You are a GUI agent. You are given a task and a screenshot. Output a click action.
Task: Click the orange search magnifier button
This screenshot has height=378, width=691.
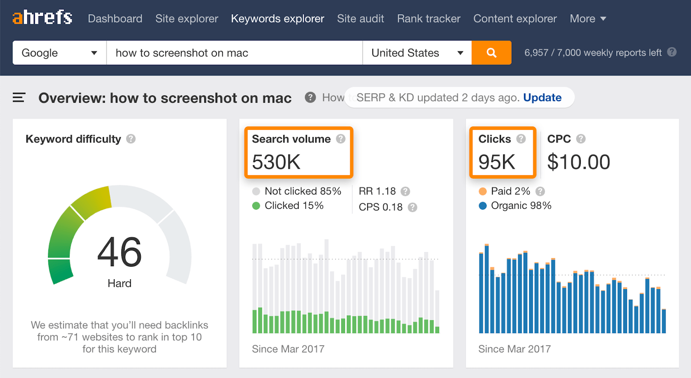(x=491, y=53)
